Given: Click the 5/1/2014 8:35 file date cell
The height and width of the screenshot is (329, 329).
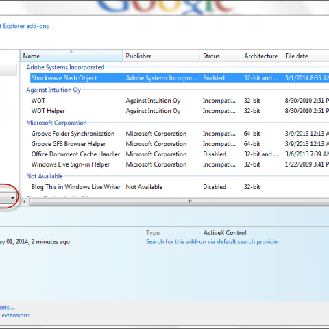Looking at the screenshot, I should [307, 78].
